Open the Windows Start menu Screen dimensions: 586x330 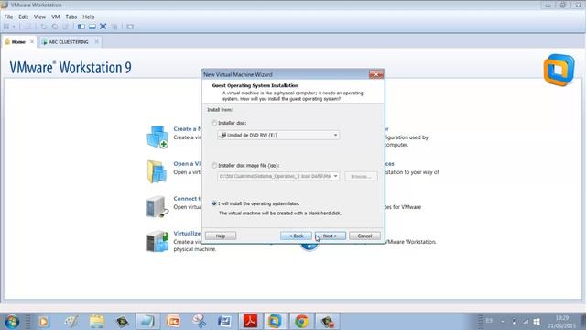coord(12,322)
